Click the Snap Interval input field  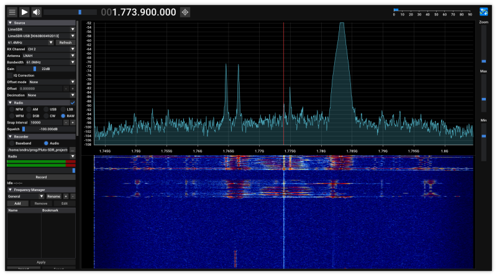point(45,122)
